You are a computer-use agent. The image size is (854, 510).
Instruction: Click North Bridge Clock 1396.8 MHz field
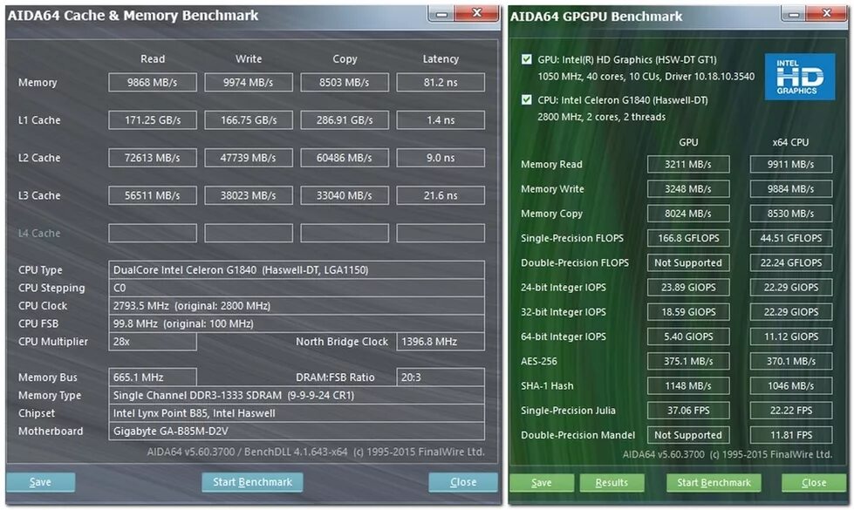(x=441, y=341)
